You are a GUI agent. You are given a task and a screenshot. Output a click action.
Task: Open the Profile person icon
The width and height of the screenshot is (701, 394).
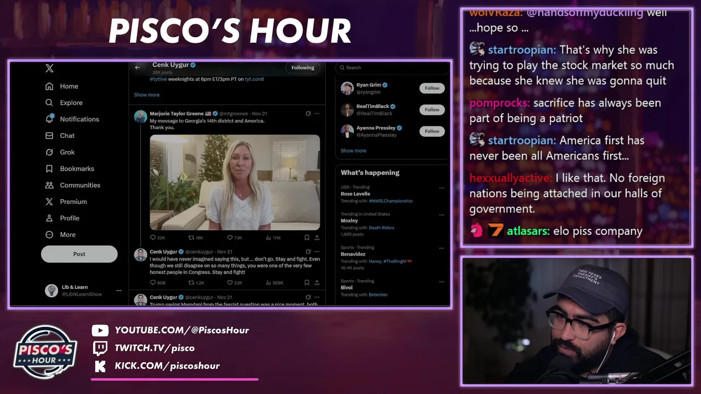(49, 218)
